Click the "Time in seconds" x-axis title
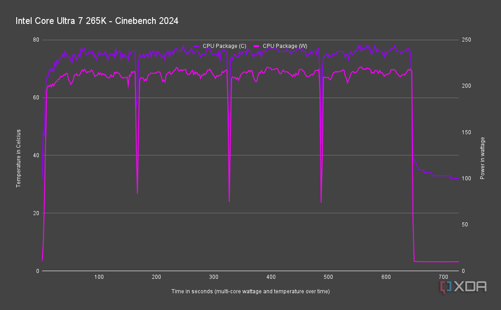 tap(250, 291)
